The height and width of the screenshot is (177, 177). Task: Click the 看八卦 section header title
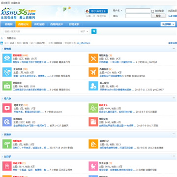click(7, 98)
